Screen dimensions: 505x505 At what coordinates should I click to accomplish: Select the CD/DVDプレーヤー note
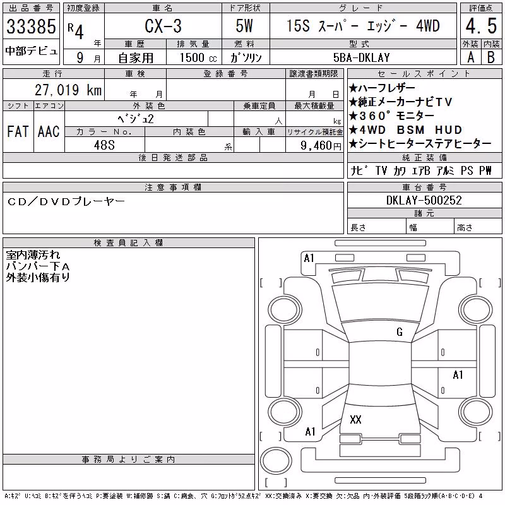pyautogui.click(x=66, y=201)
